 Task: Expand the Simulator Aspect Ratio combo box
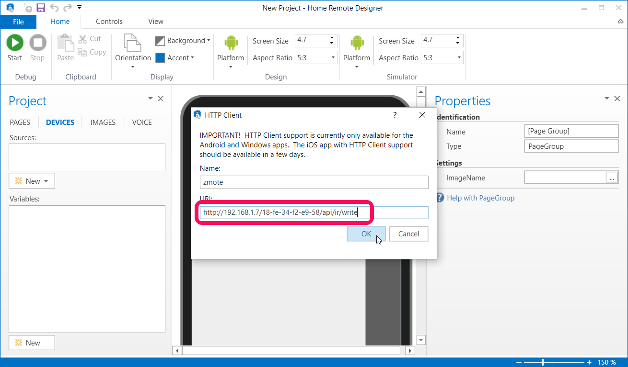459,58
